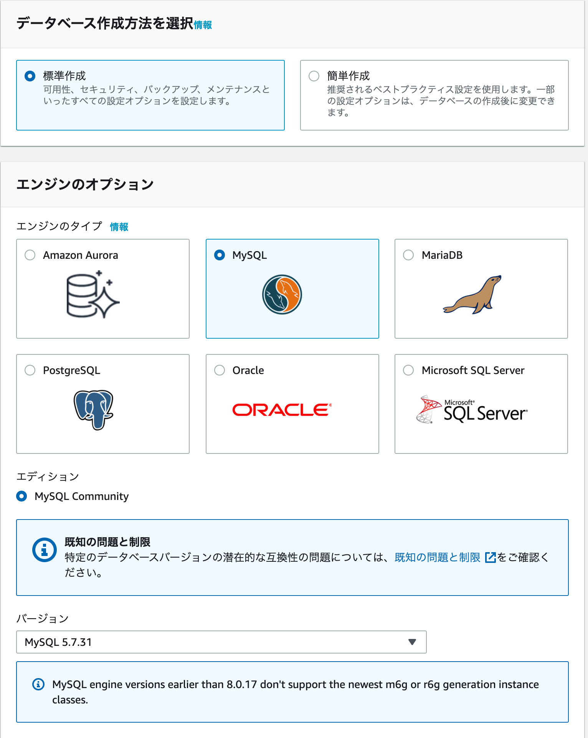Click the PostgreSQL elephant logo
The height and width of the screenshot is (738, 588).
[93, 410]
